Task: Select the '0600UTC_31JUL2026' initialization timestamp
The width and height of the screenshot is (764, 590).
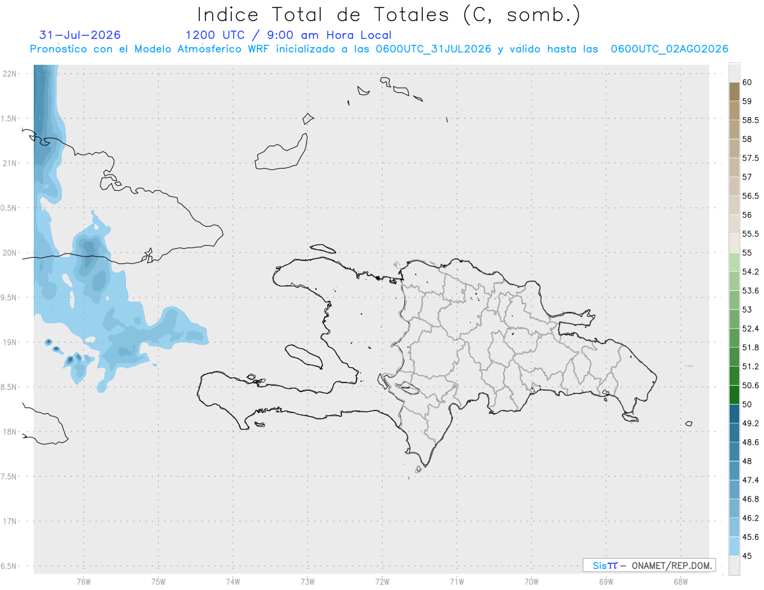Action: click(x=433, y=49)
